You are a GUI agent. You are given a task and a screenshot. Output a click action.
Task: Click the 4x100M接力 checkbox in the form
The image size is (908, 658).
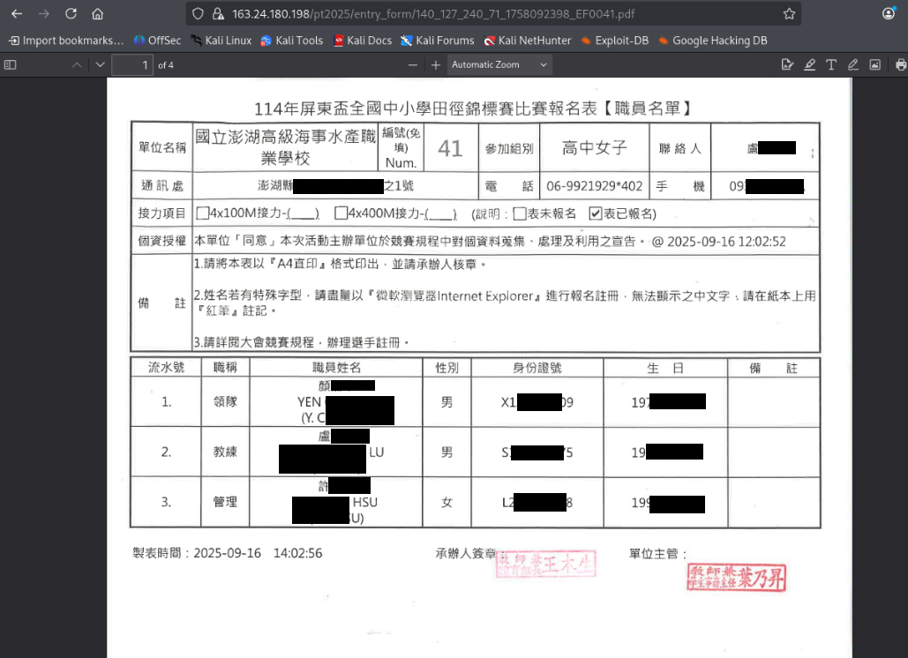202,213
